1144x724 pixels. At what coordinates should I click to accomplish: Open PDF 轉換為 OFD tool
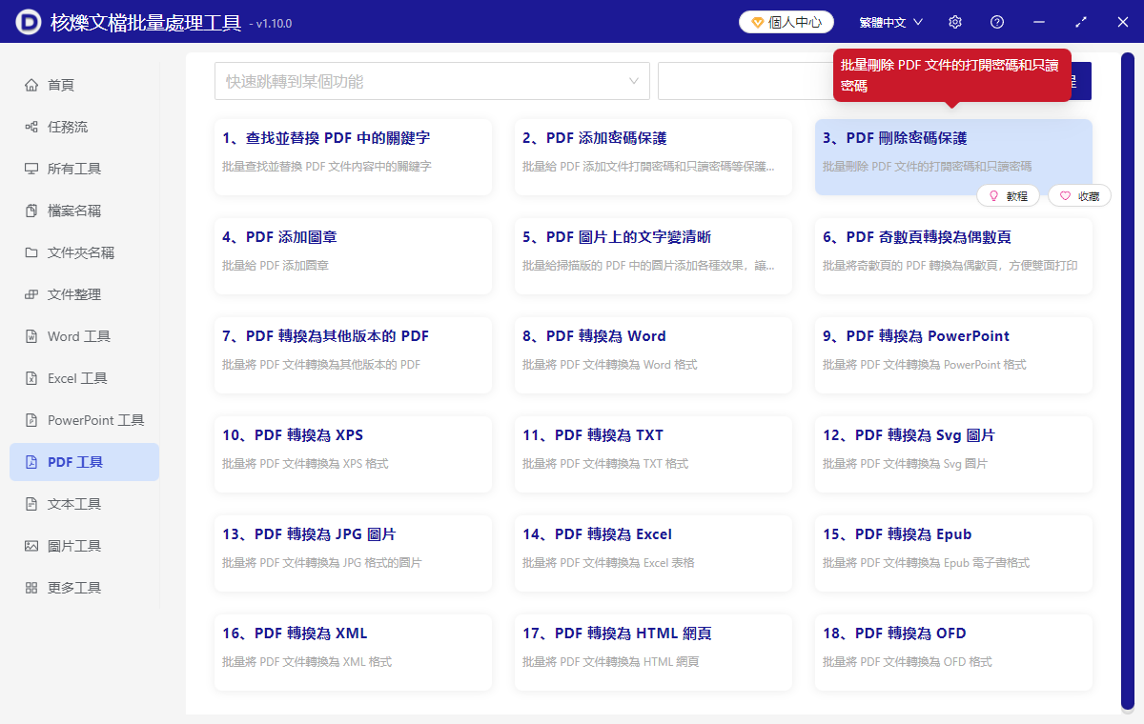pos(953,653)
